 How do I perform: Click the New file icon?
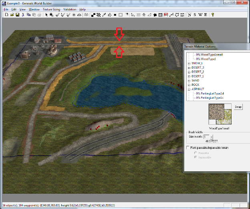(6, 15)
